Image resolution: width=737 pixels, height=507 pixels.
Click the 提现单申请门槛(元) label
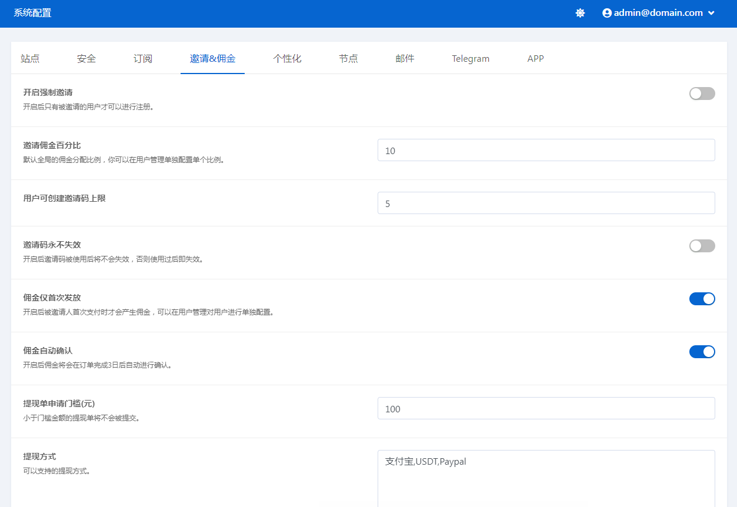coord(59,403)
